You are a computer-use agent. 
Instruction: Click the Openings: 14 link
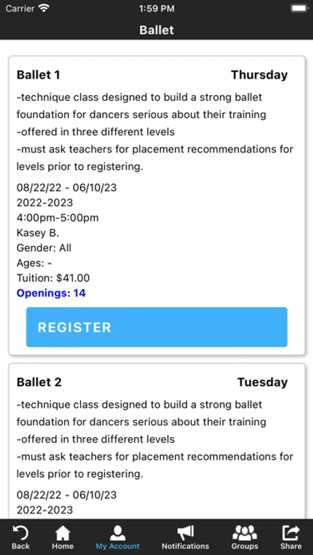(x=51, y=293)
